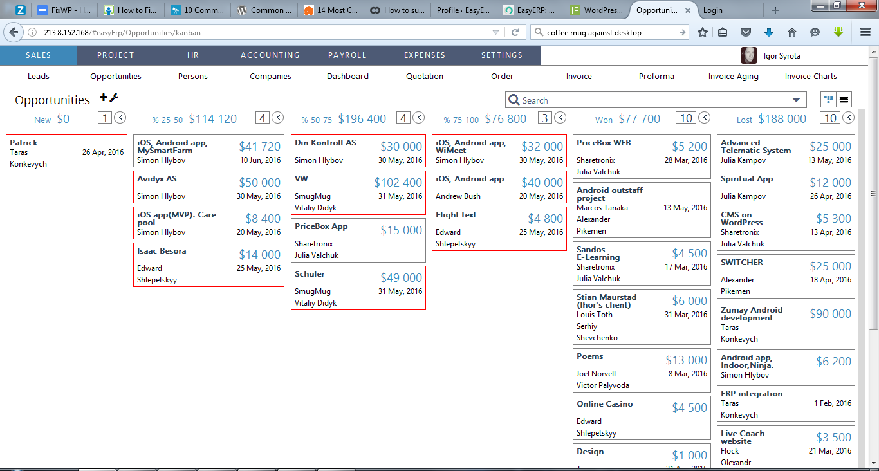This screenshot has height=471, width=879.
Task: Open the Firefox hamburger menu
Action: coord(865,32)
